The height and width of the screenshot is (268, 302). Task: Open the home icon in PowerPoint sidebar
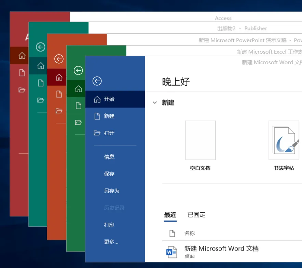click(59, 77)
